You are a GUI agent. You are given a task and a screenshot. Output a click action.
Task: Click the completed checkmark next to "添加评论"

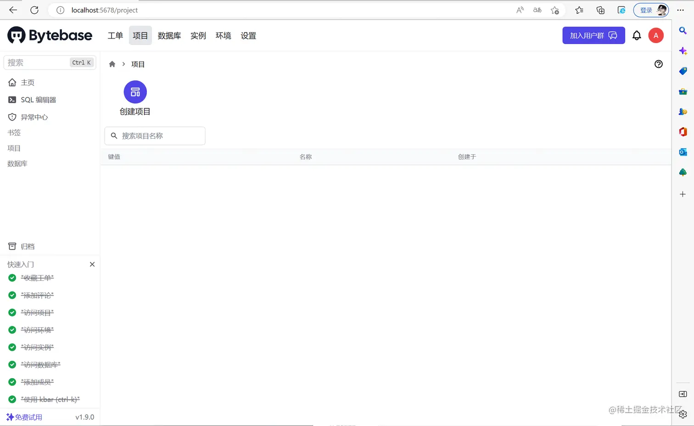[12, 295]
